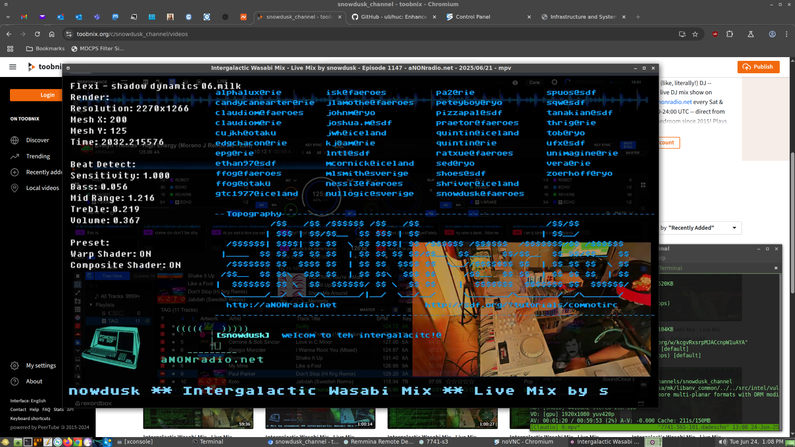Go to browser home page

(51, 34)
